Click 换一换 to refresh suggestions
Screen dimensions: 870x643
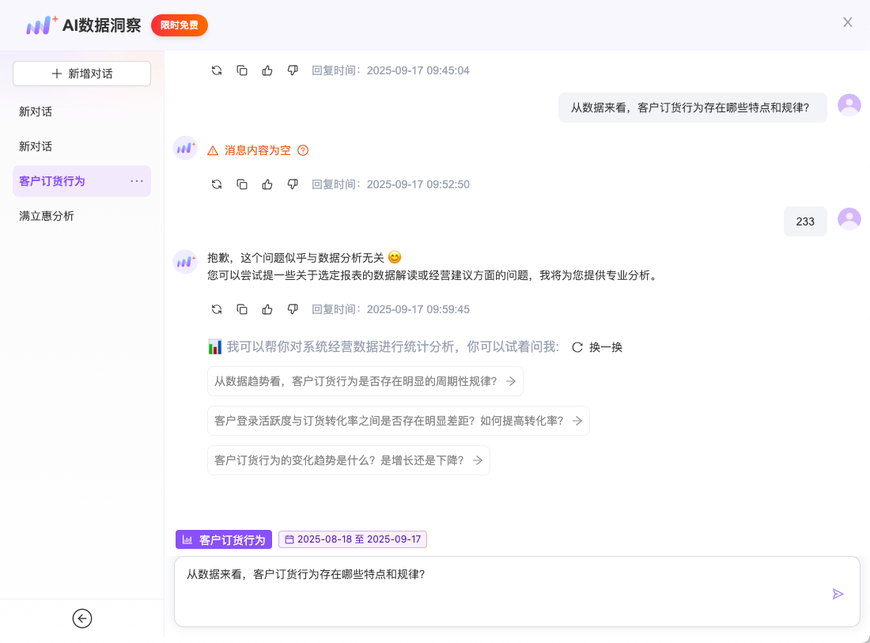pyautogui.click(x=597, y=347)
